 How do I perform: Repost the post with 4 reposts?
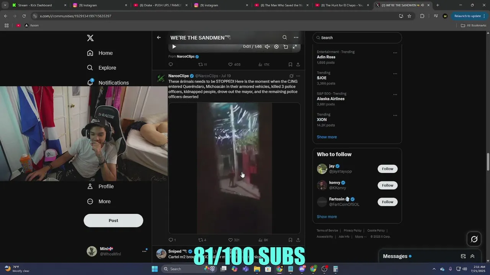pyautogui.click(x=202, y=240)
